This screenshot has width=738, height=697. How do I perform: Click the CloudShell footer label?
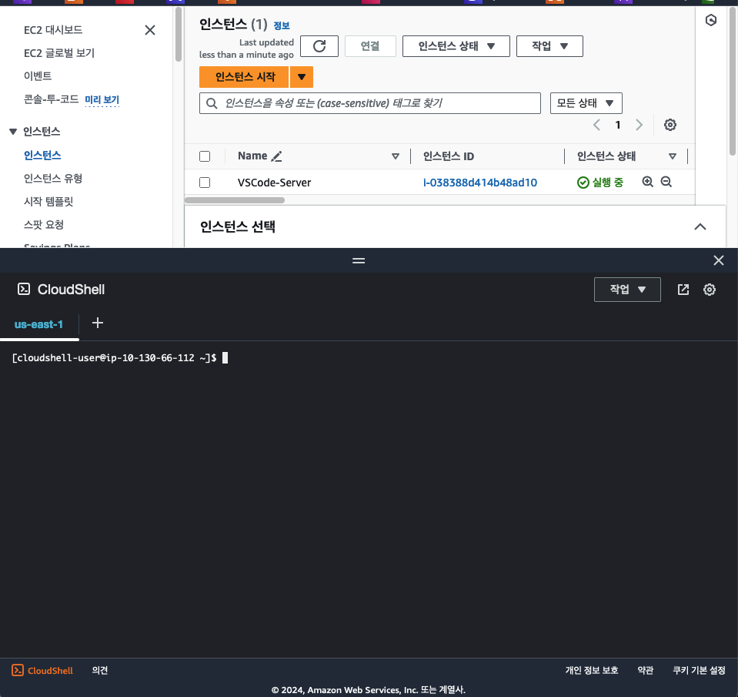[50, 671]
